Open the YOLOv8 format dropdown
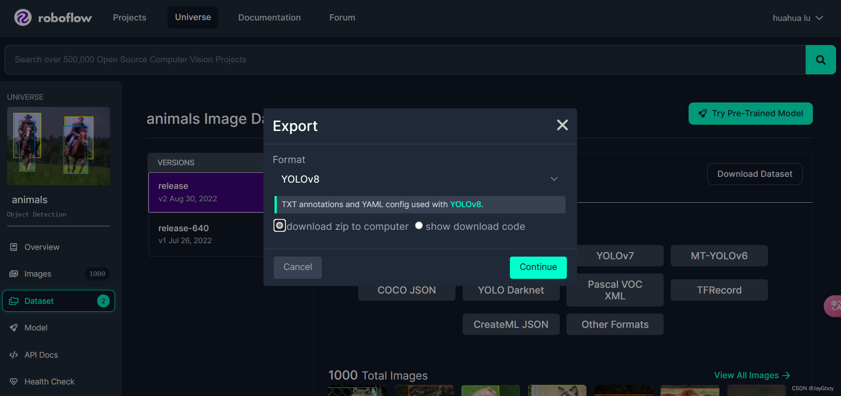Viewport: 841px width, 396px height. pos(419,179)
